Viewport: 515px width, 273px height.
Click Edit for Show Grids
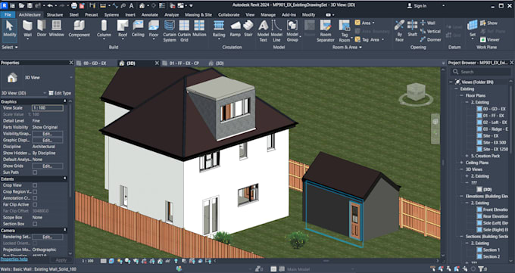(47, 166)
